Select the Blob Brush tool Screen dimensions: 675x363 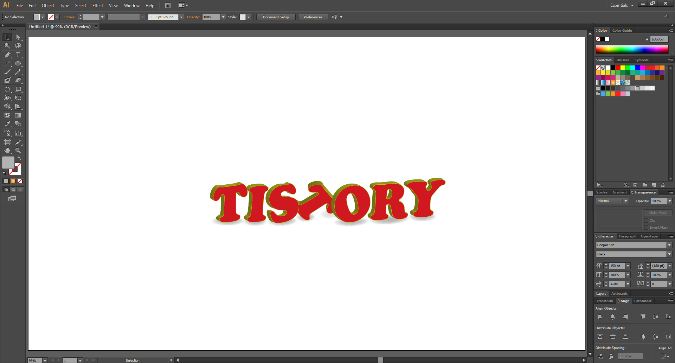[x=7, y=81]
